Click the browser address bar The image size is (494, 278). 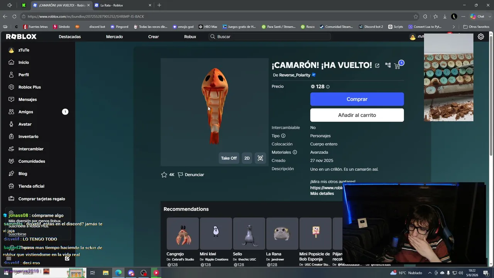(218, 17)
